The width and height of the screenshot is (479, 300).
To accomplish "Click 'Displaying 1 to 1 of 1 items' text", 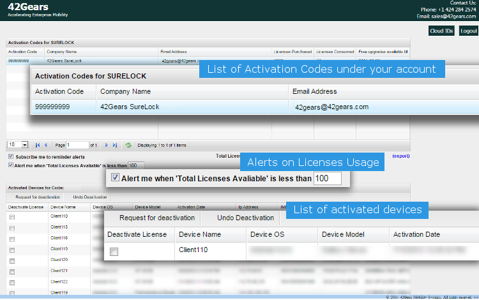I will point(162,146).
